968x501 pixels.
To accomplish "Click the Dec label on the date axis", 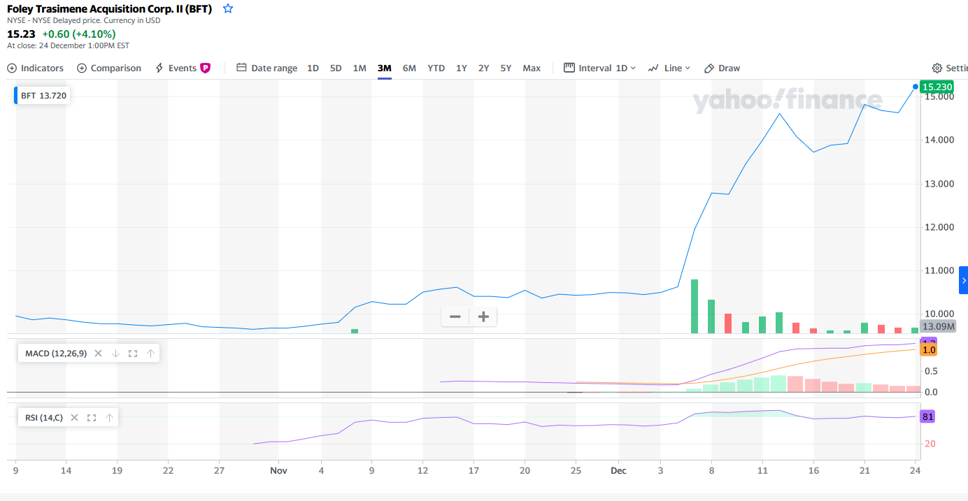I will [x=618, y=470].
